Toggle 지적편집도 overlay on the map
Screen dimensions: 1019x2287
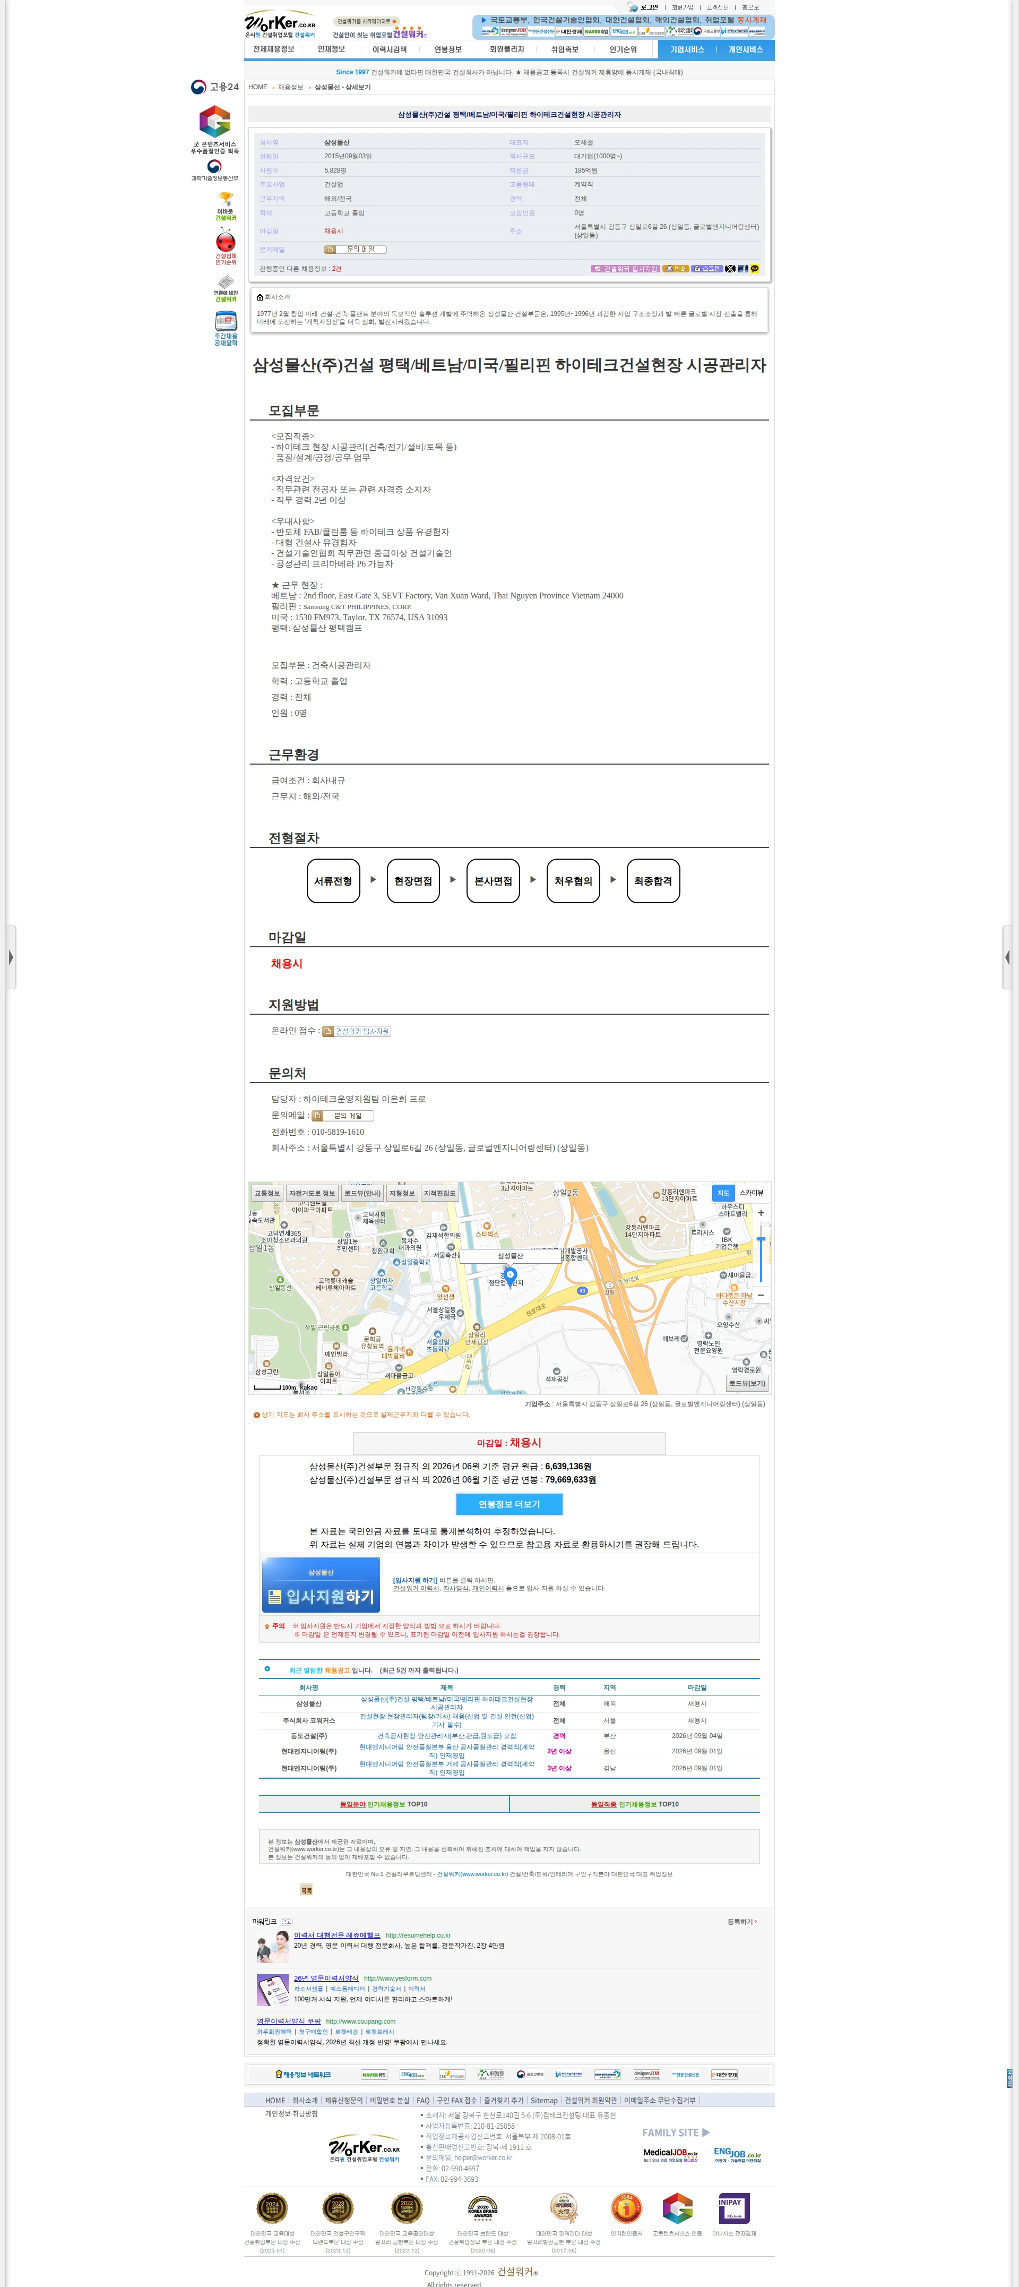pyautogui.click(x=439, y=1193)
